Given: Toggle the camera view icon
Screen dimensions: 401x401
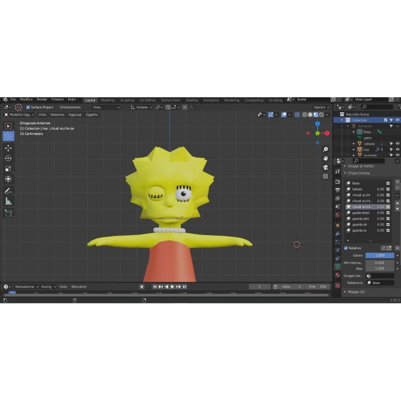Looking at the screenshot, I should (x=325, y=167).
